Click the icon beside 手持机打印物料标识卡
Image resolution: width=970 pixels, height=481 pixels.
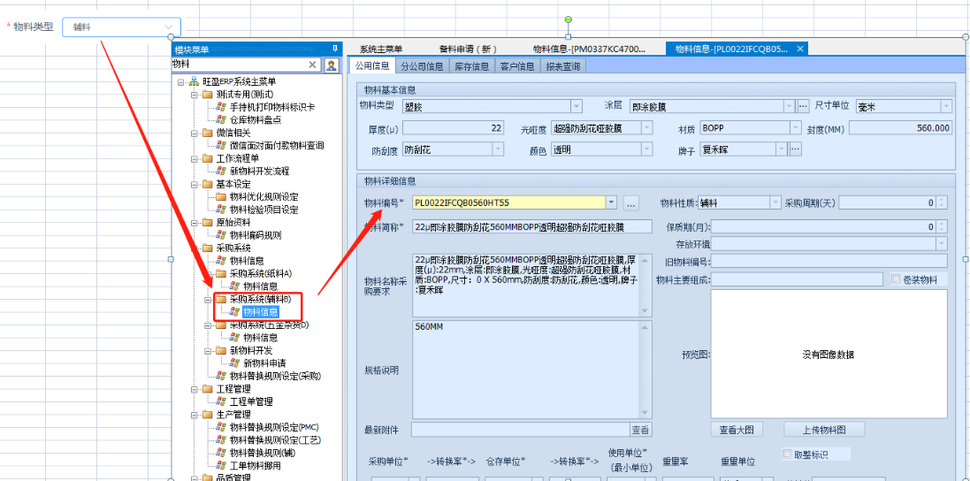(221, 107)
